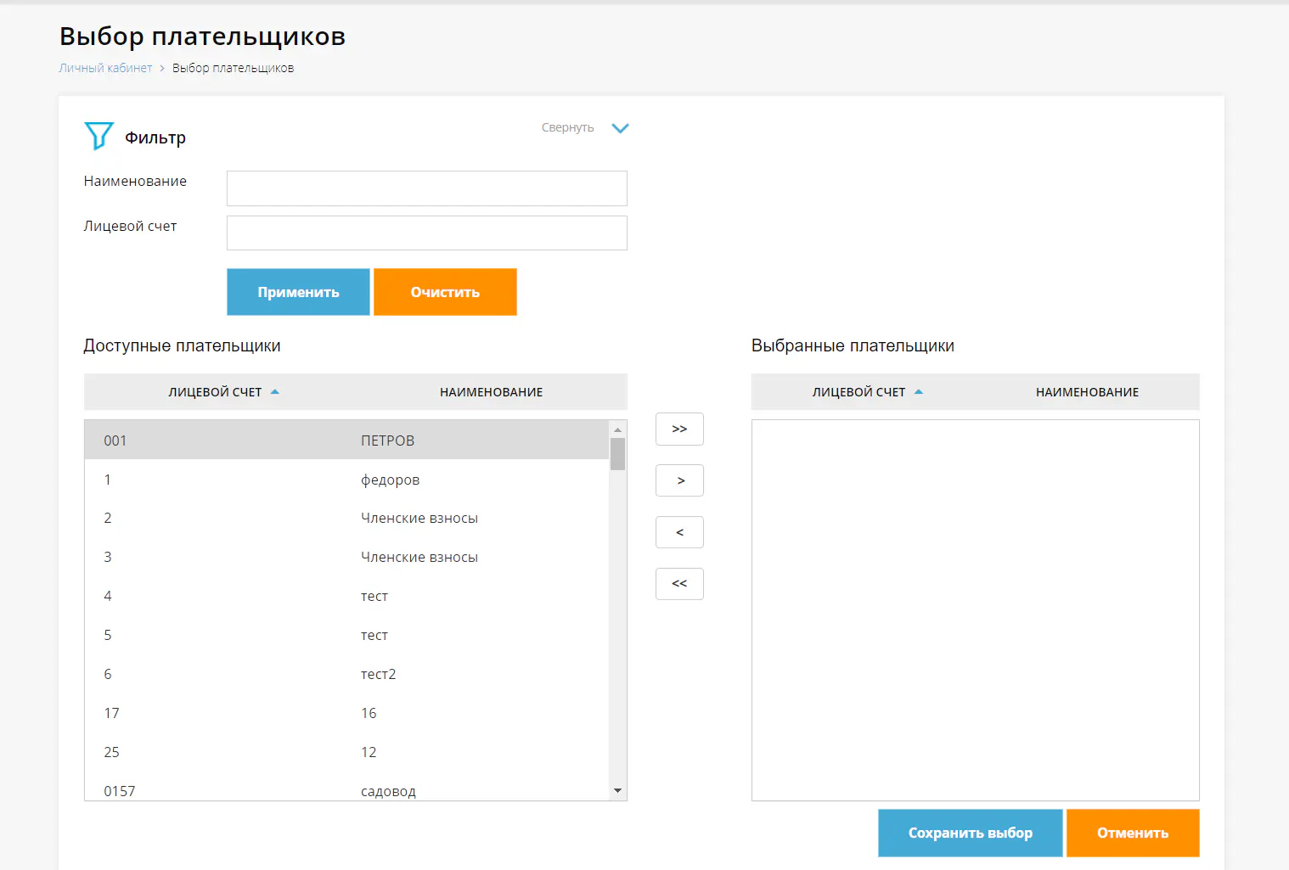The image size is (1289, 870).
Task: Focus the Наименование filter input field
Action: click(x=426, y=188)
